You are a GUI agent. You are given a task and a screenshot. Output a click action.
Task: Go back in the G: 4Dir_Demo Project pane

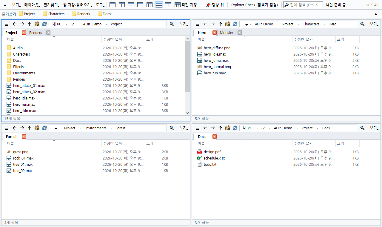(x=14, y=24)
